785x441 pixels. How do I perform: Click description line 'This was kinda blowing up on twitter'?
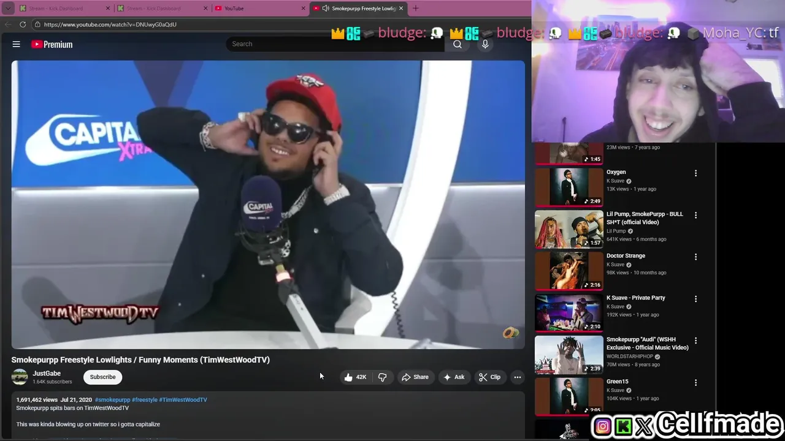(x=88, y=424)
